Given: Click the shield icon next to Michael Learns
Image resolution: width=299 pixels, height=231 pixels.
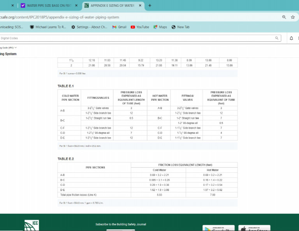Looking at the screenshot, I should 32,27.
